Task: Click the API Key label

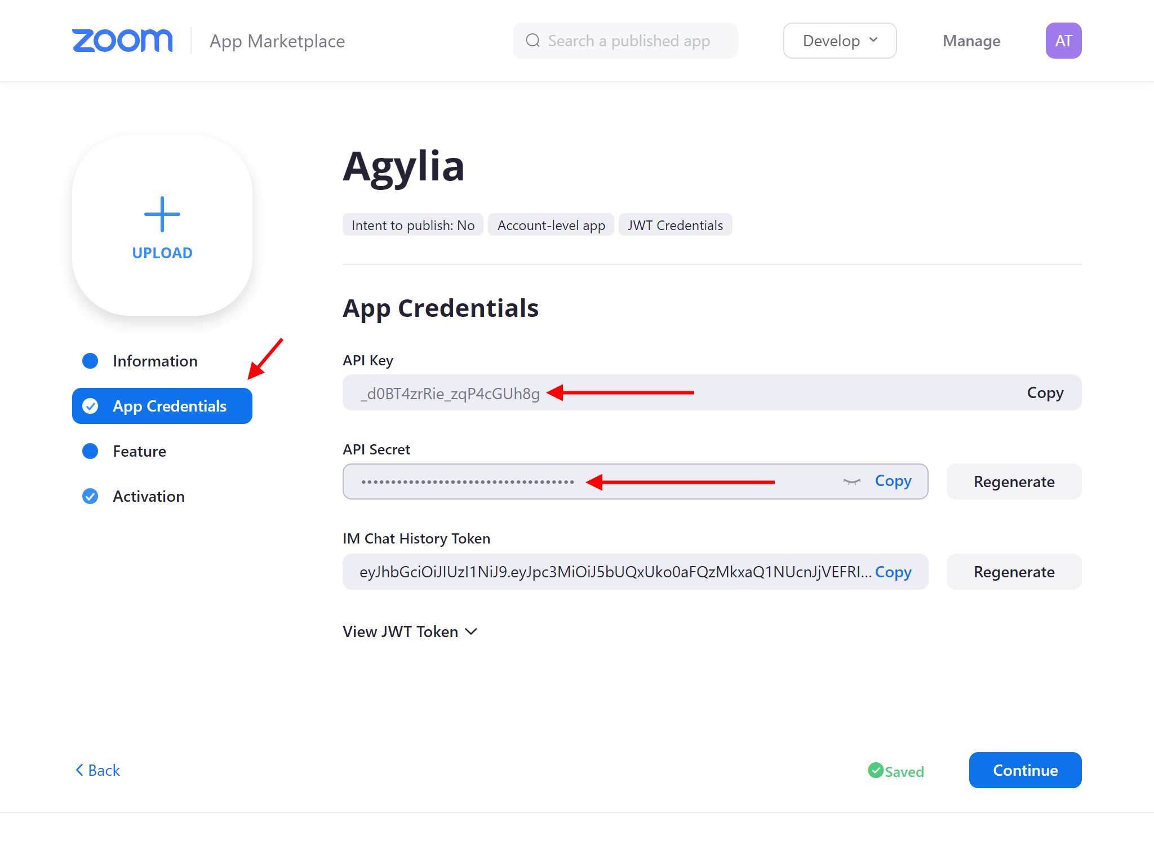Action: click(x=368, y=360)
